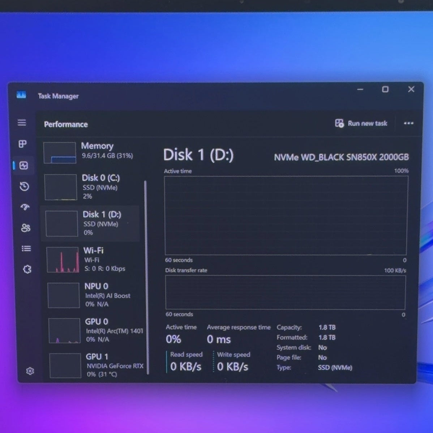Open the Services page puzzle icon
Image resolution: width=433 pixels, height=433 pixels.
point(27,269)
